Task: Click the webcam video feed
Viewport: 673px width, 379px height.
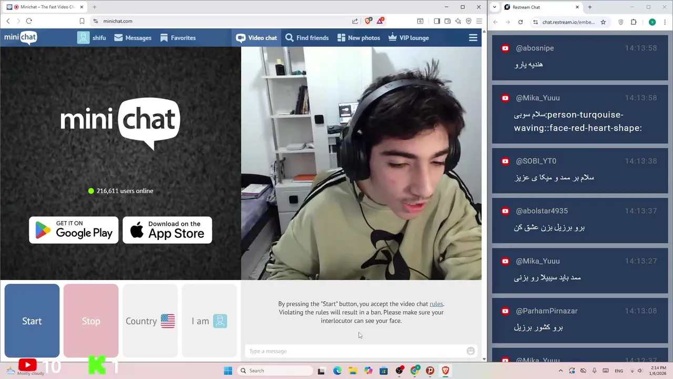Action: 361,163
